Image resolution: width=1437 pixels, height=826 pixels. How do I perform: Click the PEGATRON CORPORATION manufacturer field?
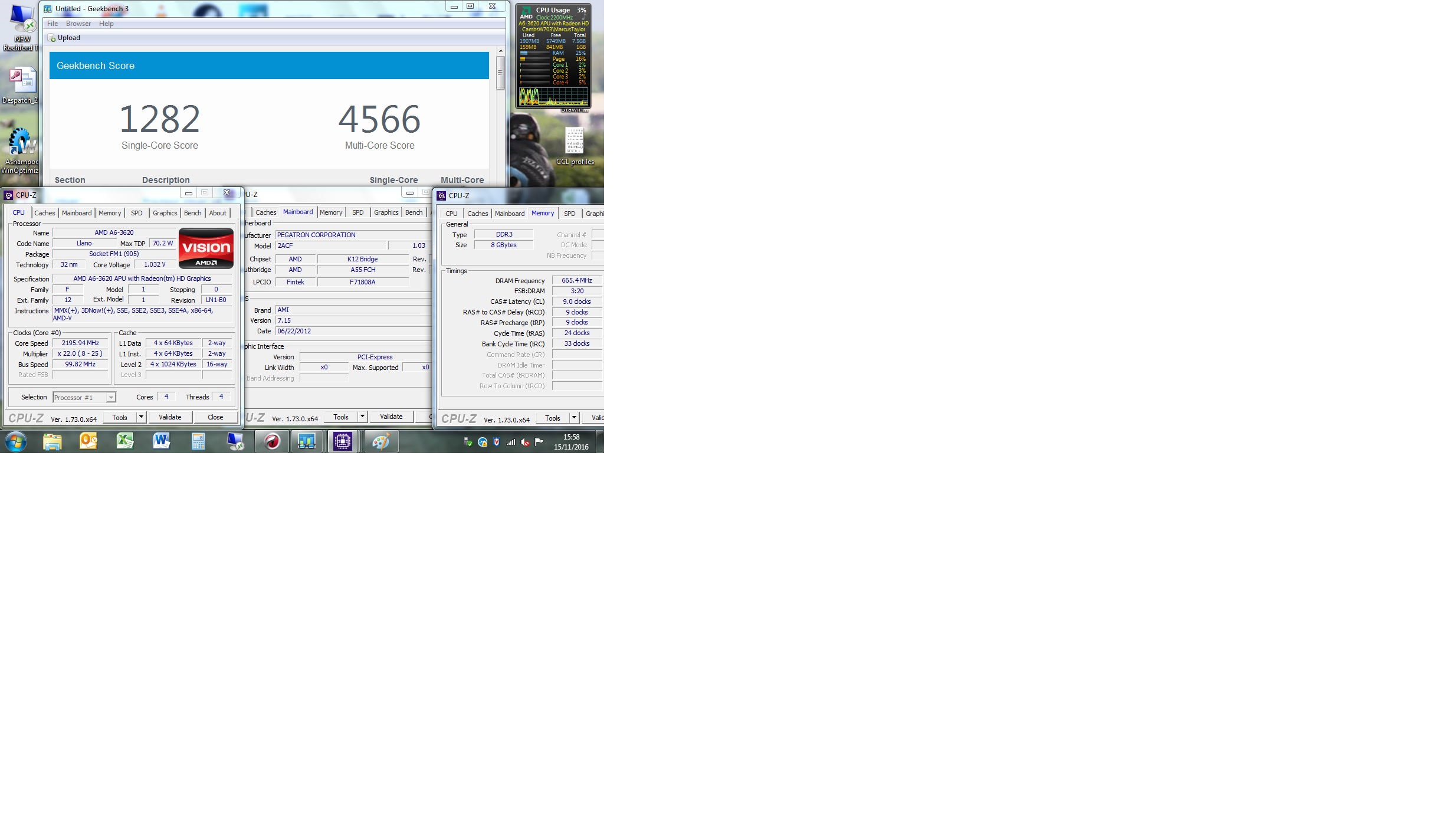(353, 235)
